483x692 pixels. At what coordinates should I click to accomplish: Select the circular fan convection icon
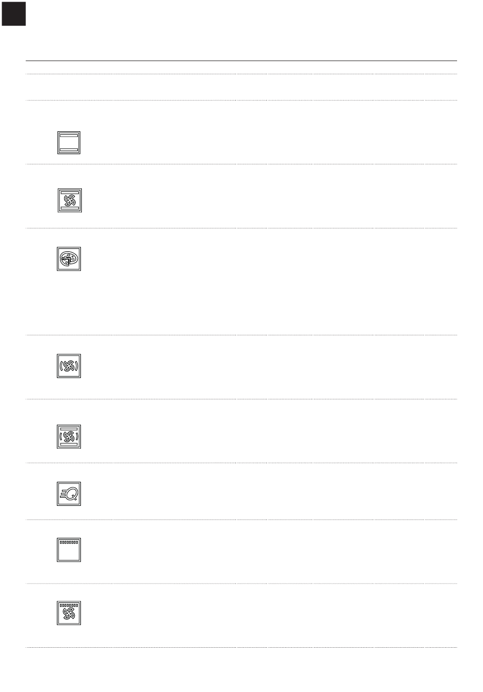[69, 366]
